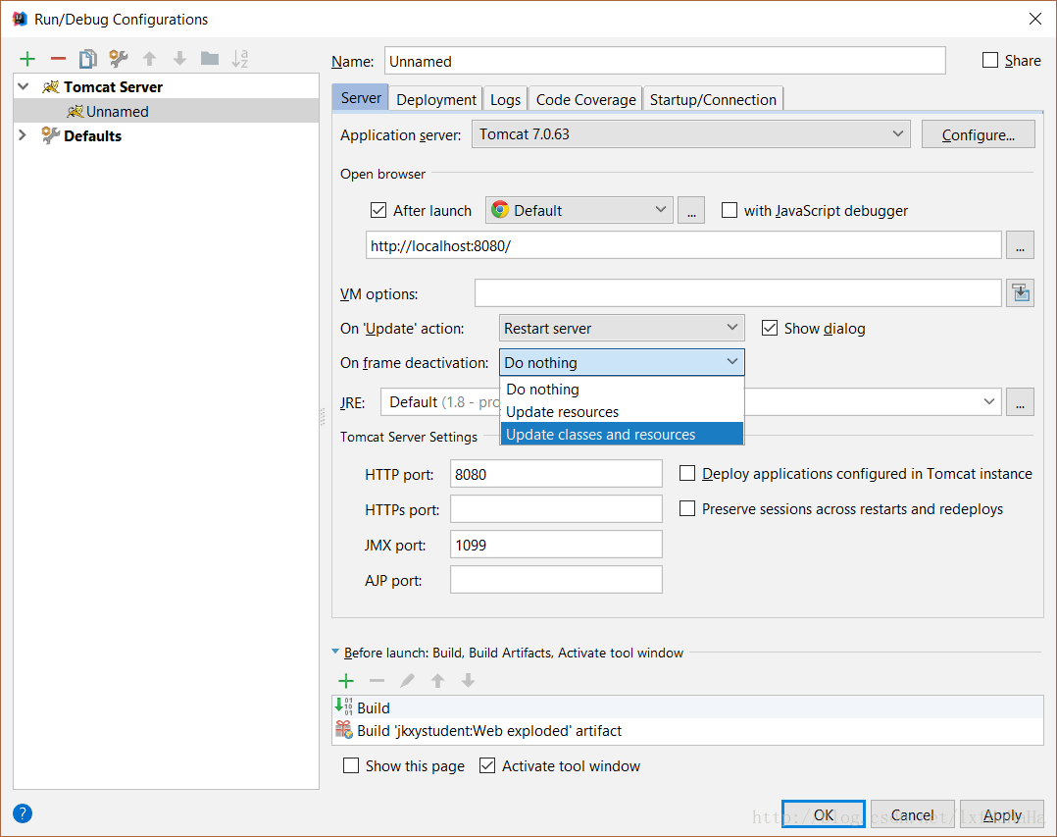Click Chrome icon in browser dropdown
Screen dimensions: 1057x837
[x=499, y=210]
